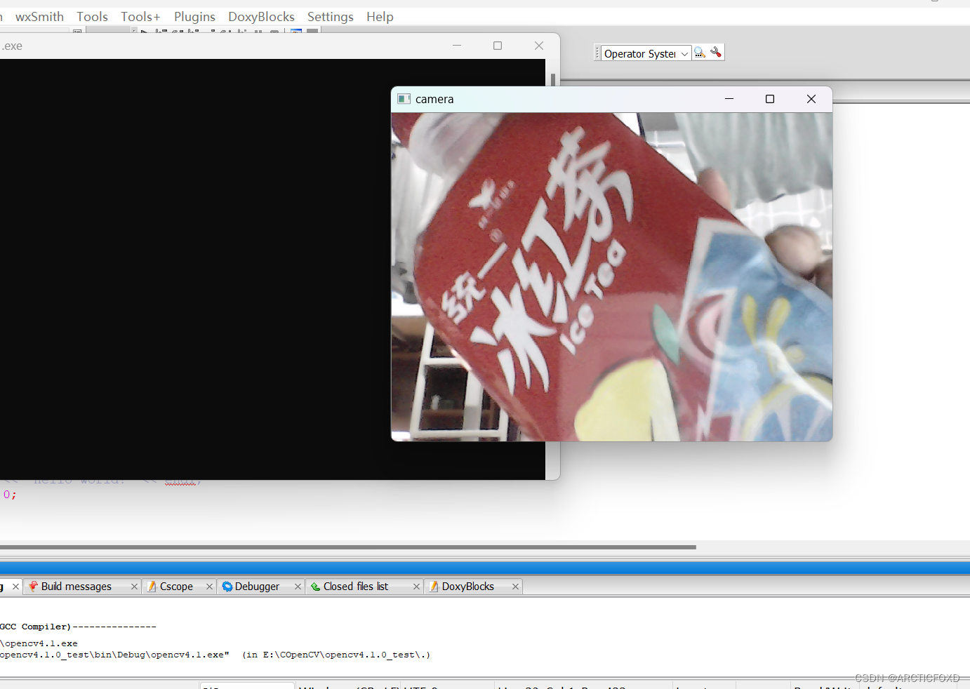Open the Help menu
The height and width of the screenshot is (689, 970).
pyautogui.click(x=380, y=17)
